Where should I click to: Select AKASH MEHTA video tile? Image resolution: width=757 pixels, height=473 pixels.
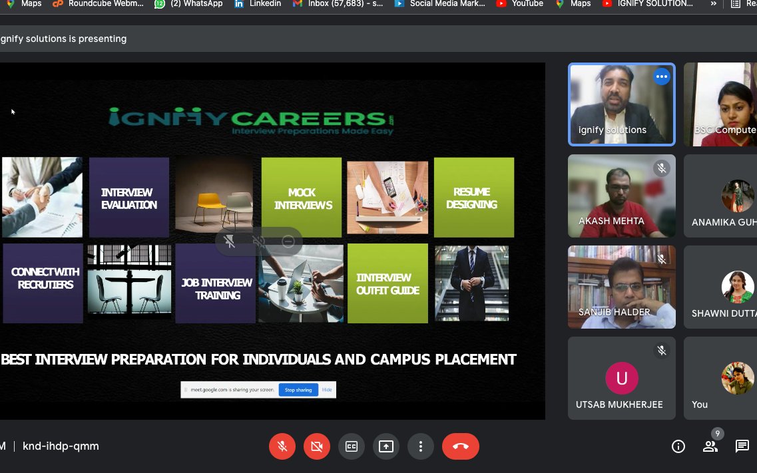[x=622, y=196]
